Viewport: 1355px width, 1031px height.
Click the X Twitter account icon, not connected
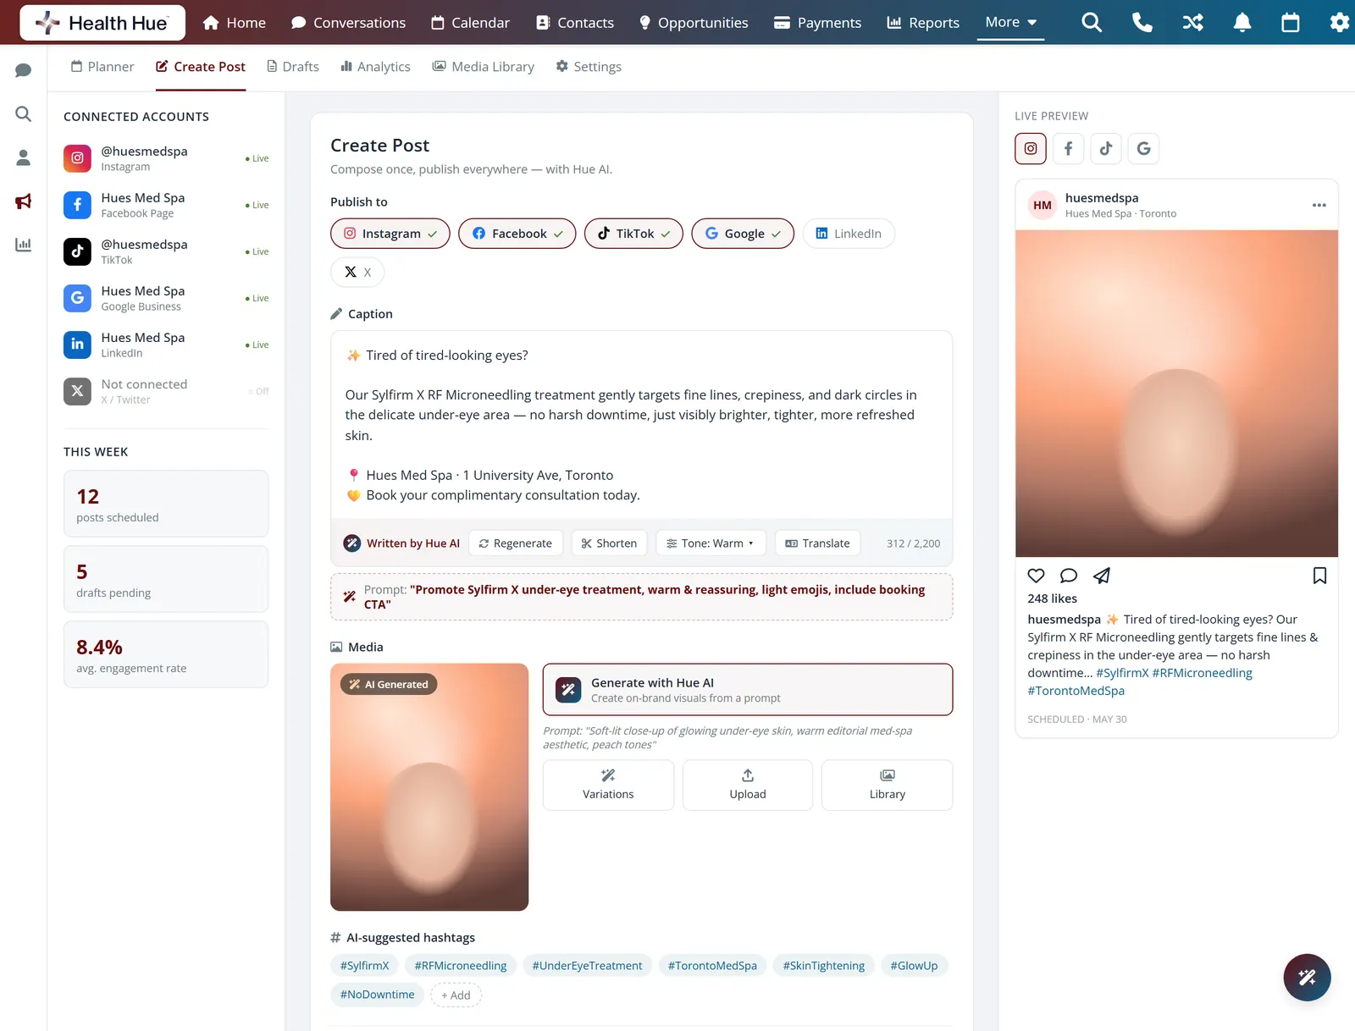pos(77,391)
